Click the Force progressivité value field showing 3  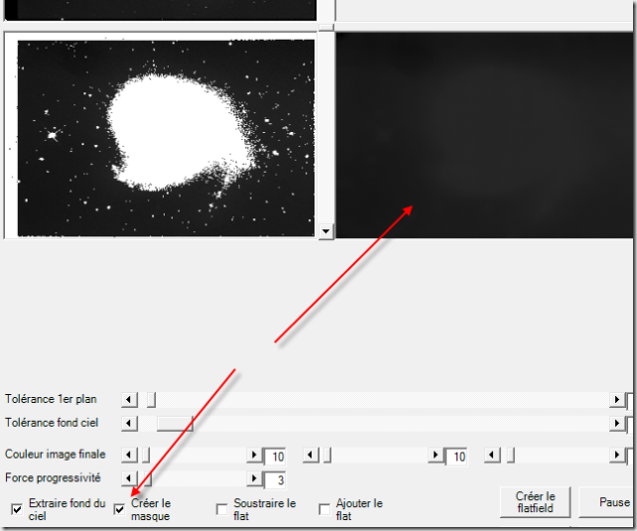(275, 480)
